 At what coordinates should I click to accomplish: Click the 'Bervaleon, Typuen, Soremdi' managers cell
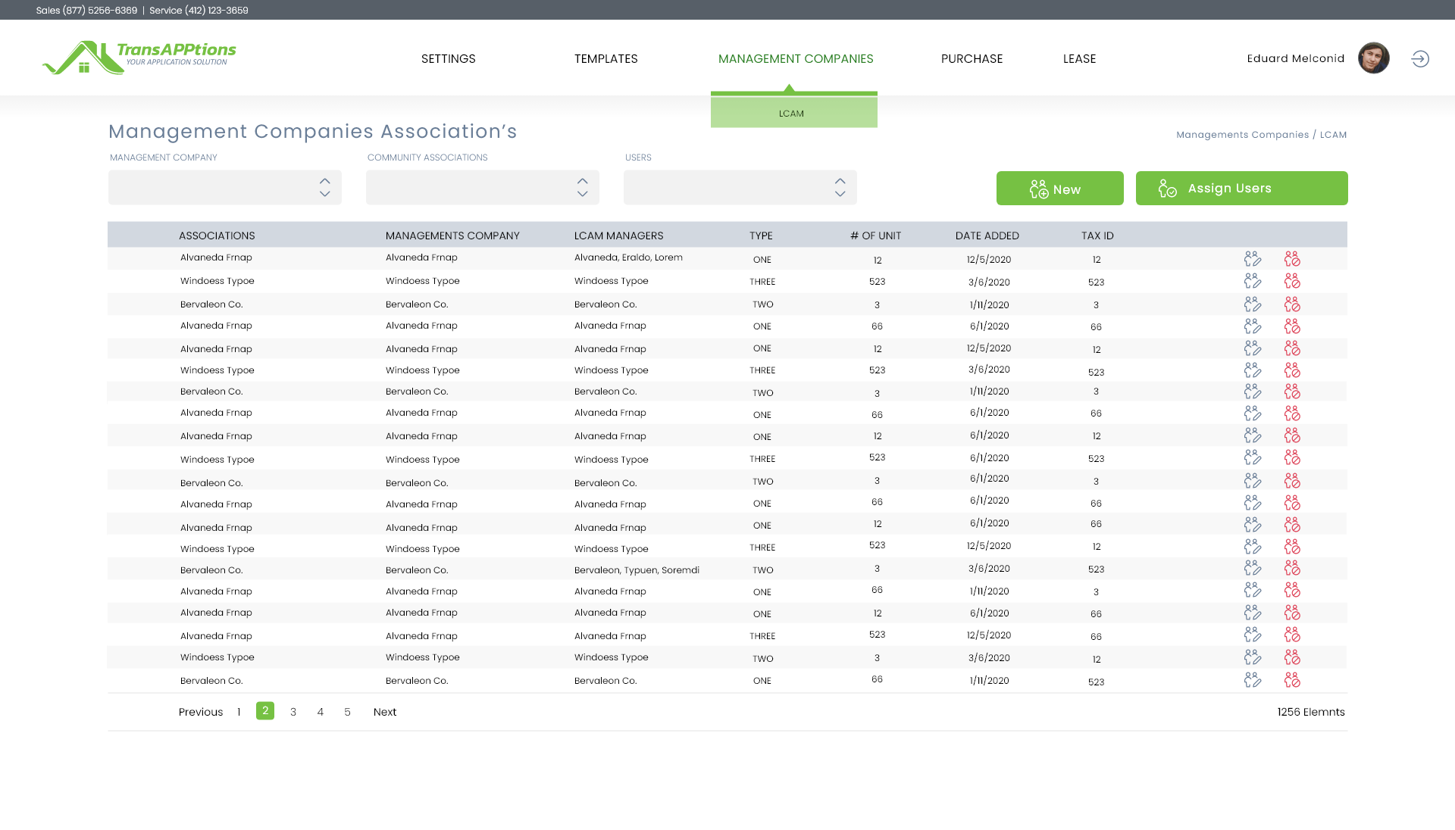tap(637, 570)
